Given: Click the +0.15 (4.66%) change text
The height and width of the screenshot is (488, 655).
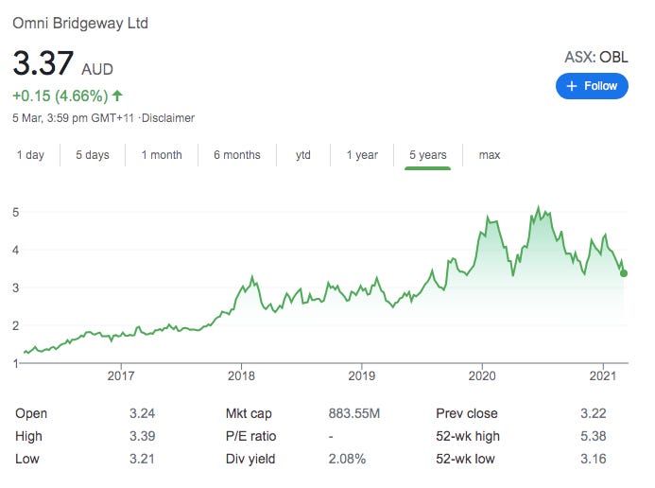Looking at the screenshot, I should click(x=60, y=96).
